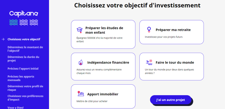The width and height of the screenshot is (225, 109).
Task: Open the Déterminez la durée du projet step
Action: point(23,59)
